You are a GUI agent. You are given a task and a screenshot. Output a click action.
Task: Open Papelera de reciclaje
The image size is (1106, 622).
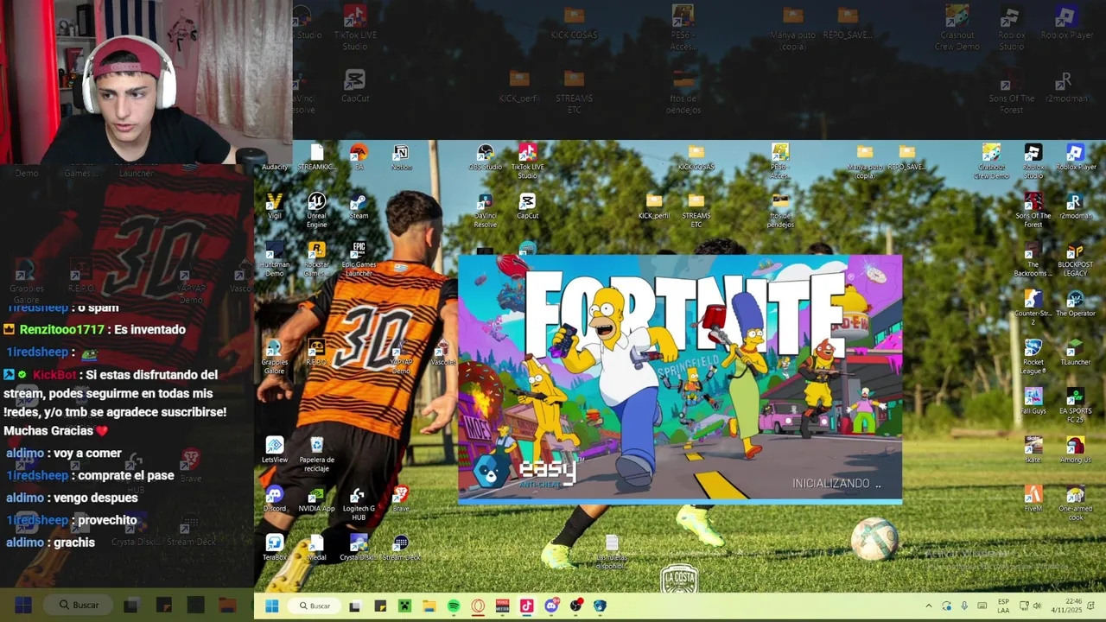pyautogui.click(x=317, y=454)
